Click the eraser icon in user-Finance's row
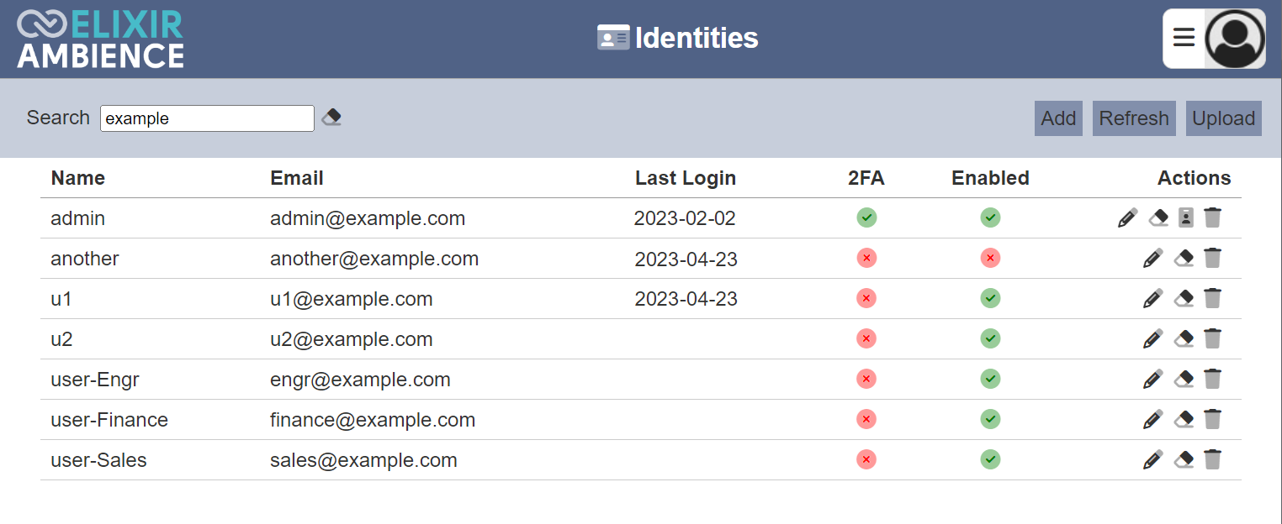 click(1184, 420)
